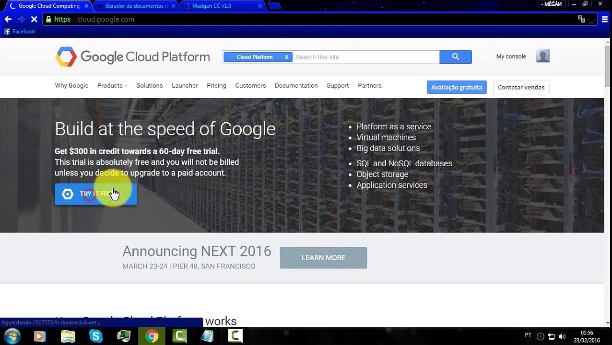612x345 pixels.
Task: Open the Solutions menu item
Action: tap(150, 86)
